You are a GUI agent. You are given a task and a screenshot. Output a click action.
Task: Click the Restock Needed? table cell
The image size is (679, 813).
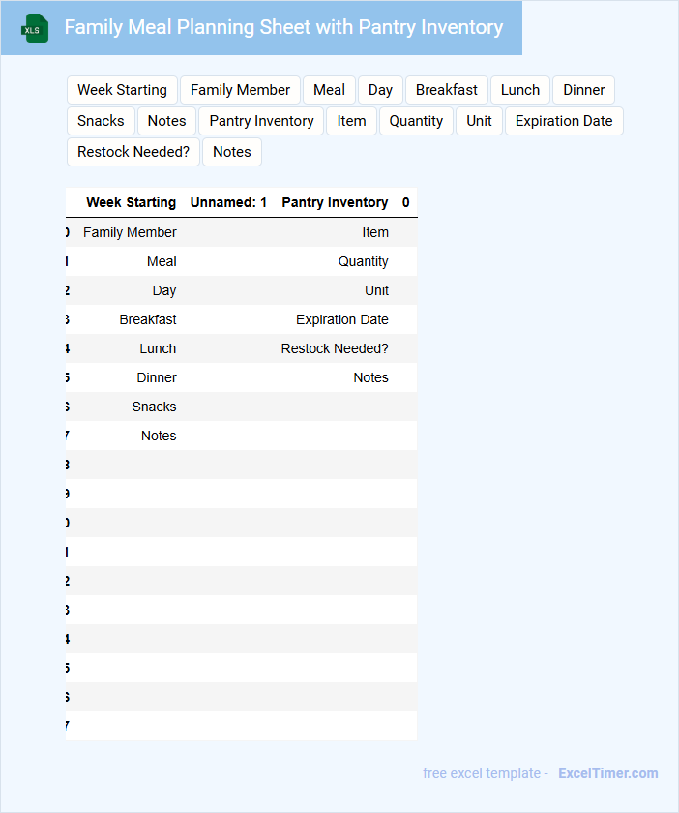click(335, 348)
